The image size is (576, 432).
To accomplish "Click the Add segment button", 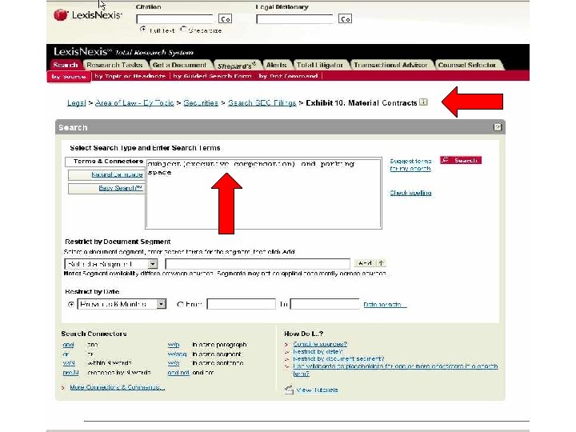I will tap(365, 263).
